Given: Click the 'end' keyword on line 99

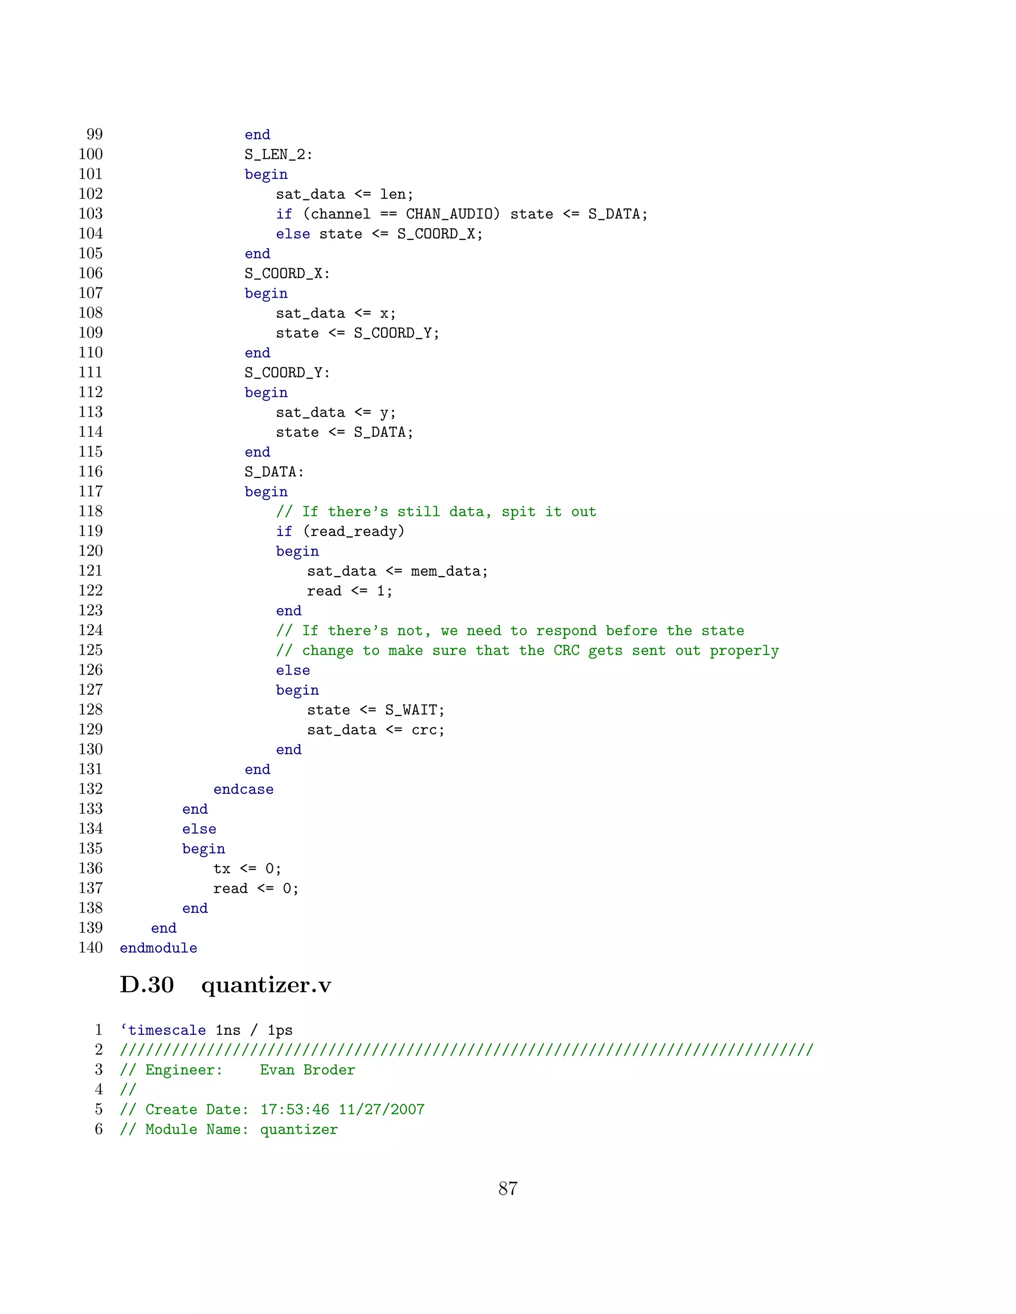Looking at the screenshot, I should point(257,135).
